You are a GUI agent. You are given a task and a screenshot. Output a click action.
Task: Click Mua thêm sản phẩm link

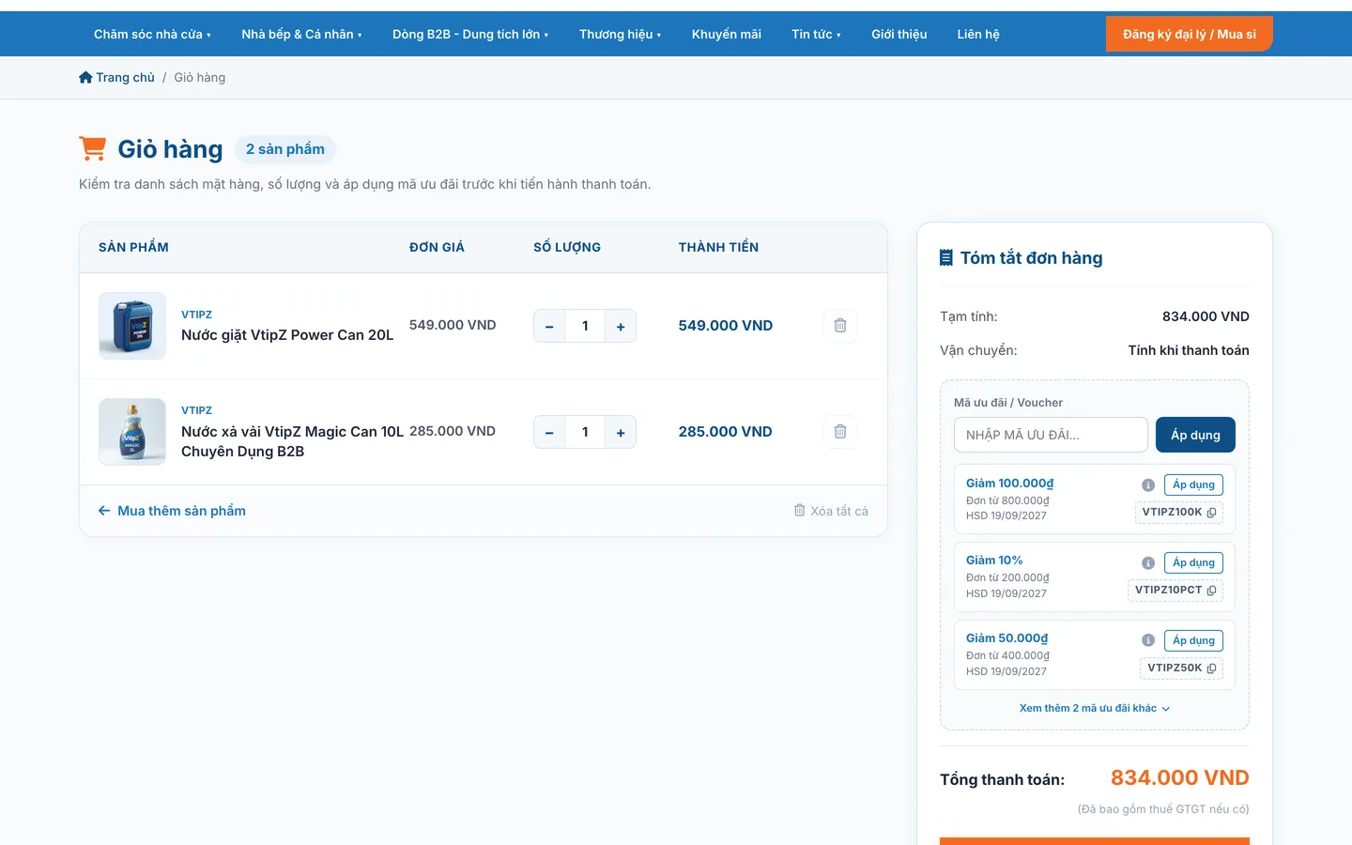173,511
